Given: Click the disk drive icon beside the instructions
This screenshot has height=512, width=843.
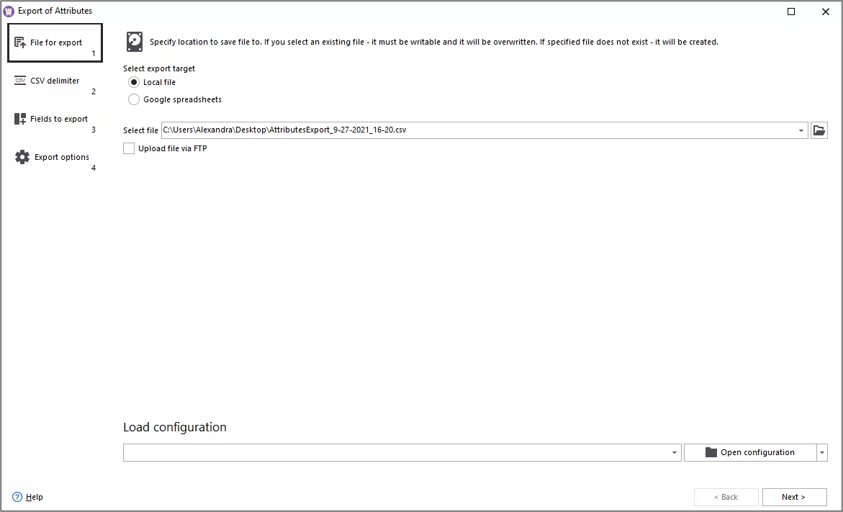Looking at the screenshot, I should pos(135,41).
